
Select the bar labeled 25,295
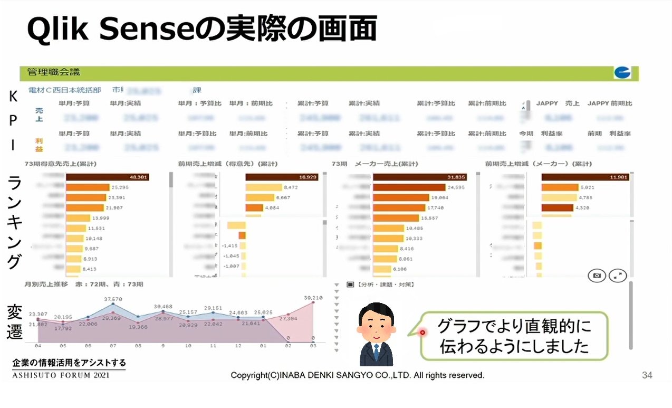(x=88, y=187)
